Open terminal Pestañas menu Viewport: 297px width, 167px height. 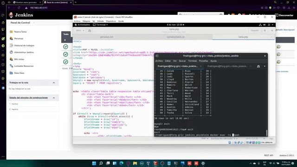pyautogui.click(x=203, y=61)
